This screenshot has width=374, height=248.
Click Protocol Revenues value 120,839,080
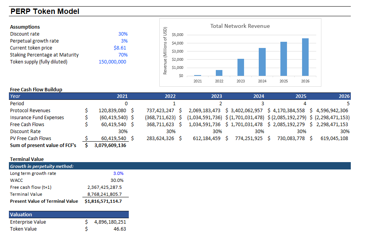112,111
